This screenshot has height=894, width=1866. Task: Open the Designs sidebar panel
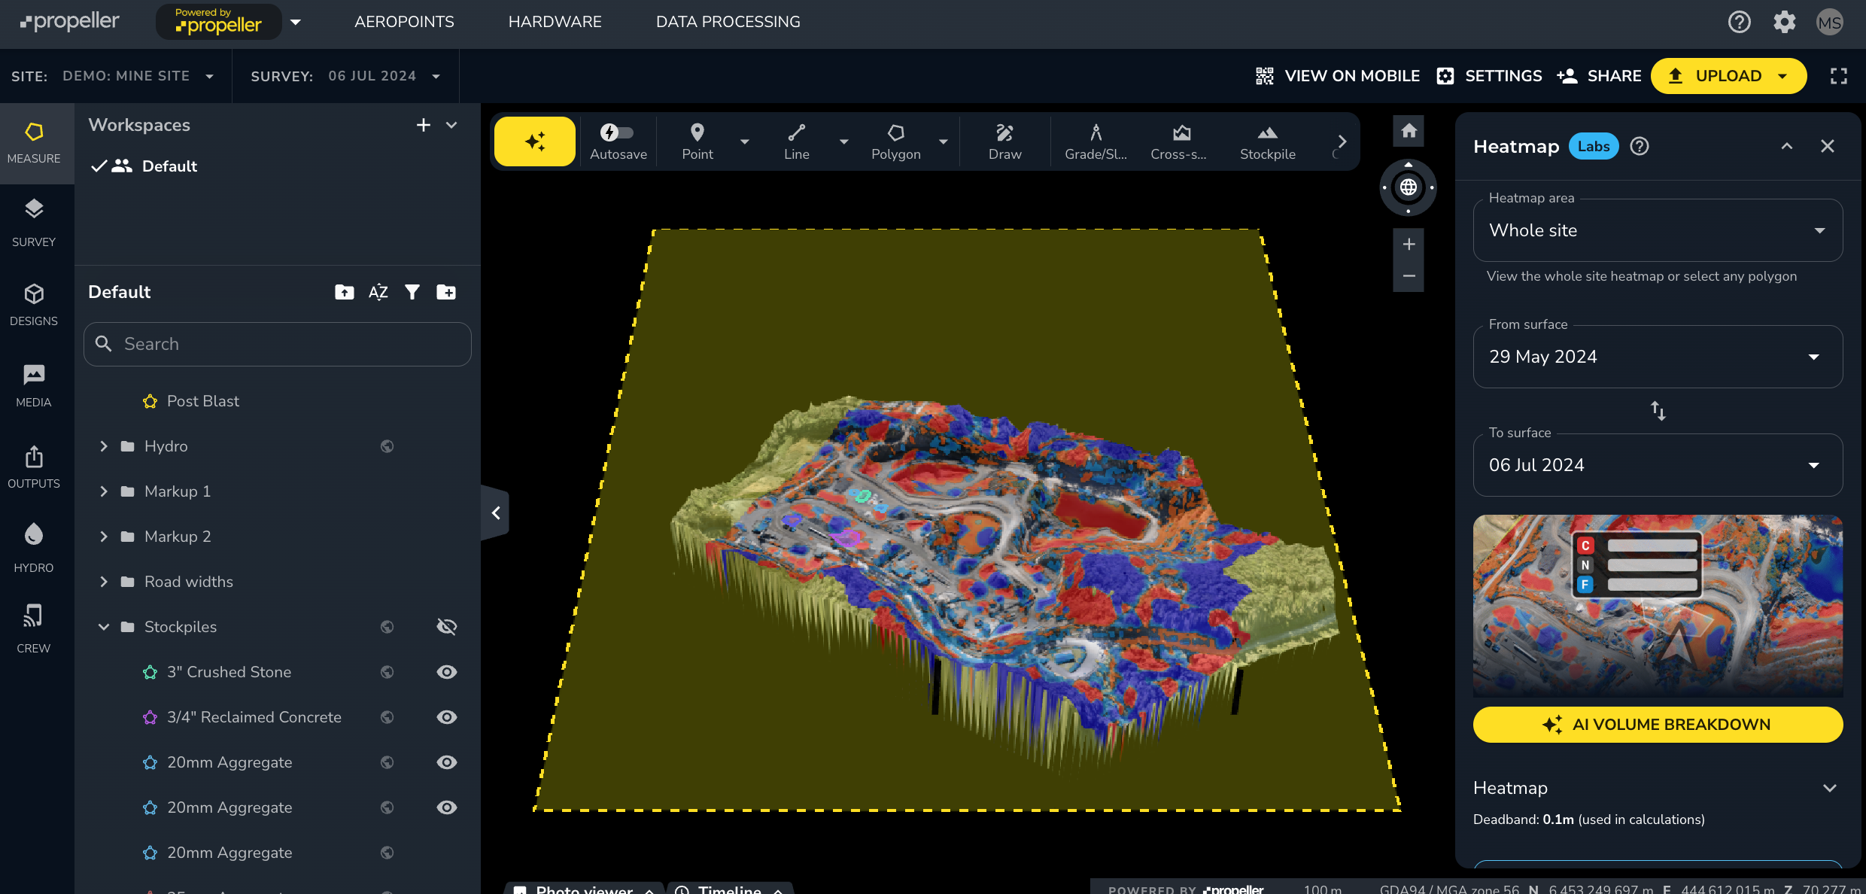(x=34, y=304)
